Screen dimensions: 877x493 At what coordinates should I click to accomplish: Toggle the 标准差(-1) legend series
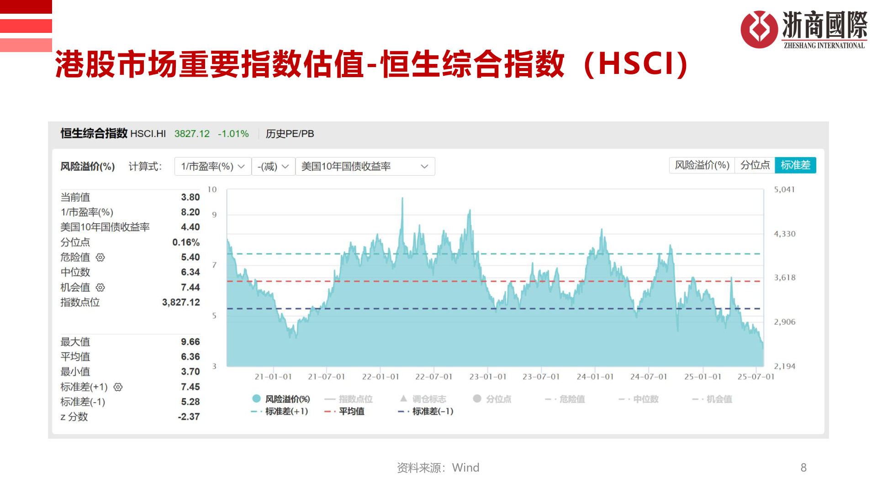coord(431,411)
